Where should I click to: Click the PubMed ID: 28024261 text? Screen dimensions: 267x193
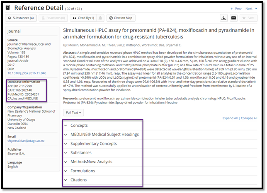23,94
